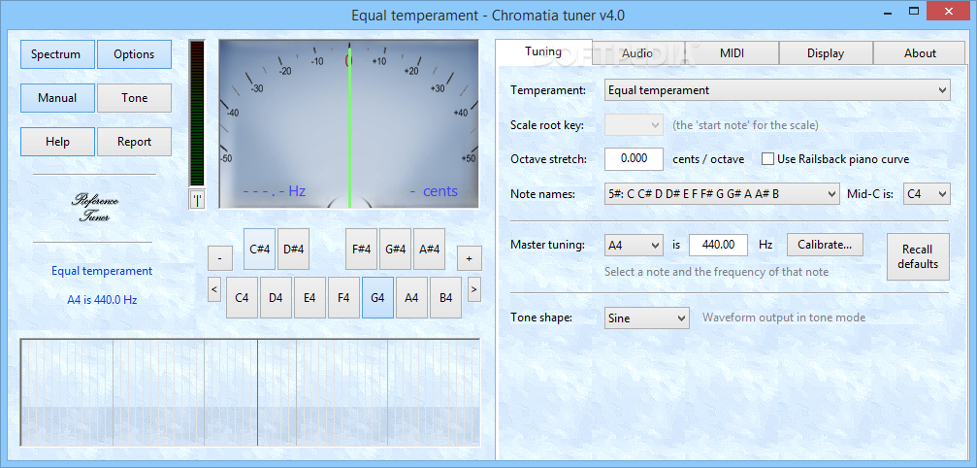Select the A4 note key
This screenshot has height=468, width=977.
(x=412, y=298)
